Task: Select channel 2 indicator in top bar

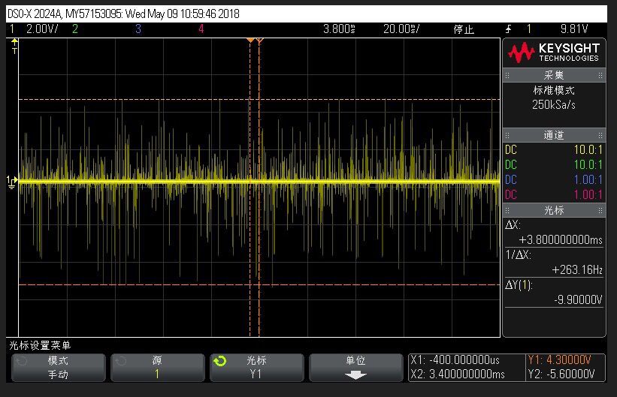Action: coord(74,29)
